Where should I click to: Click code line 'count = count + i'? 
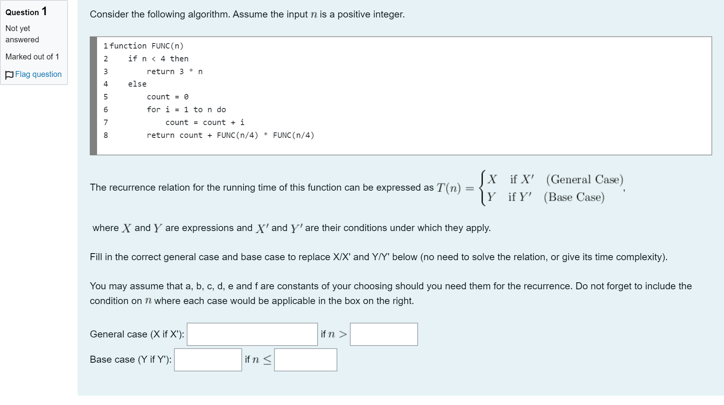[205, 122]
